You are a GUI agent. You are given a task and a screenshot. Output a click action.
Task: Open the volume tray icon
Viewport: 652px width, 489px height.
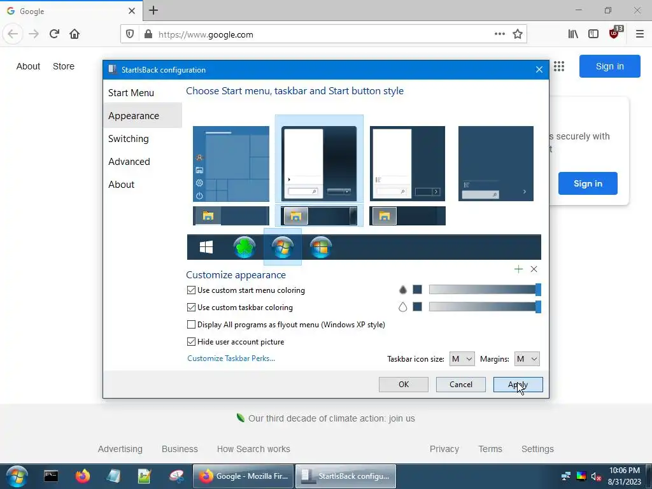(596, 476)
